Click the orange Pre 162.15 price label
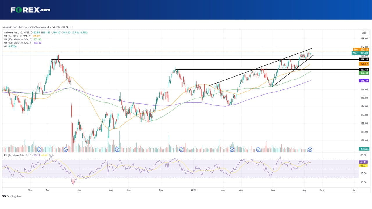 point(361,50)
